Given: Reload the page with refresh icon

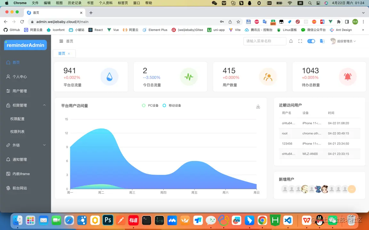Looking at the screenshot, I should [x=22, y=22].
